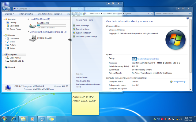The height and width of the screenshot is (122, 196).
Task: Select Videos library in navigation pane
Action: [12, 48]
